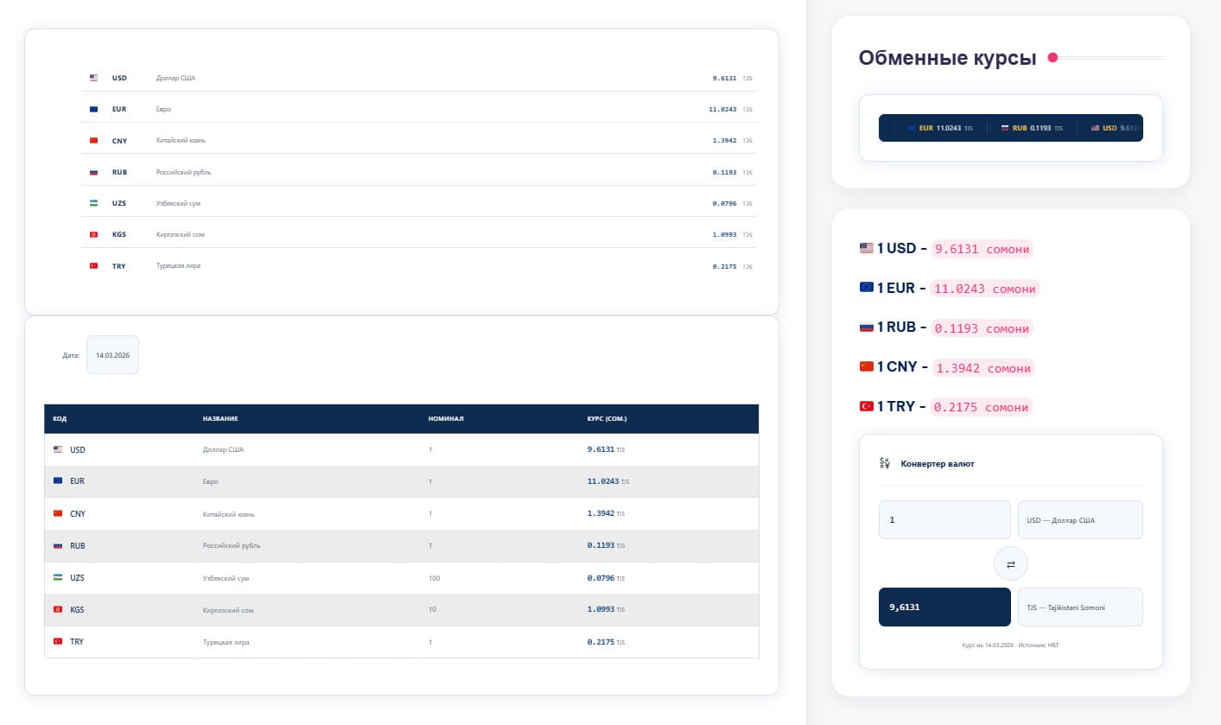1221x725 pixels.
Task: Click the Uzbek flag in the UZS table row
Action: (x=58, y=577)
